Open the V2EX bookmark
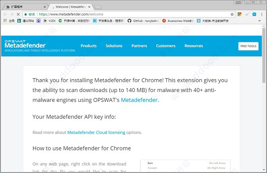Viewport: 267px width, 173px height. [49, 21]
